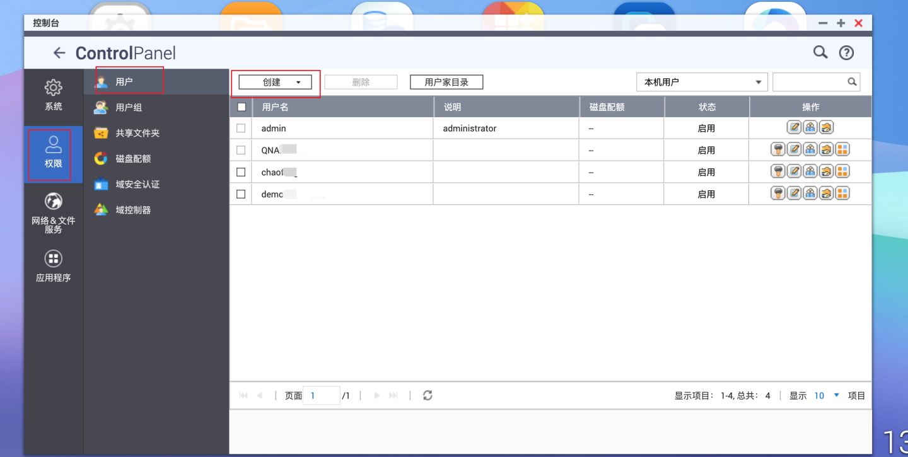Go to the previous page arrow
Viewport: 908px width, 457px height.
(x=259, y=396)
